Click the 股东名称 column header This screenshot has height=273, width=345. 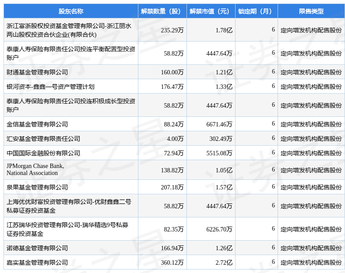pos(71,11)
